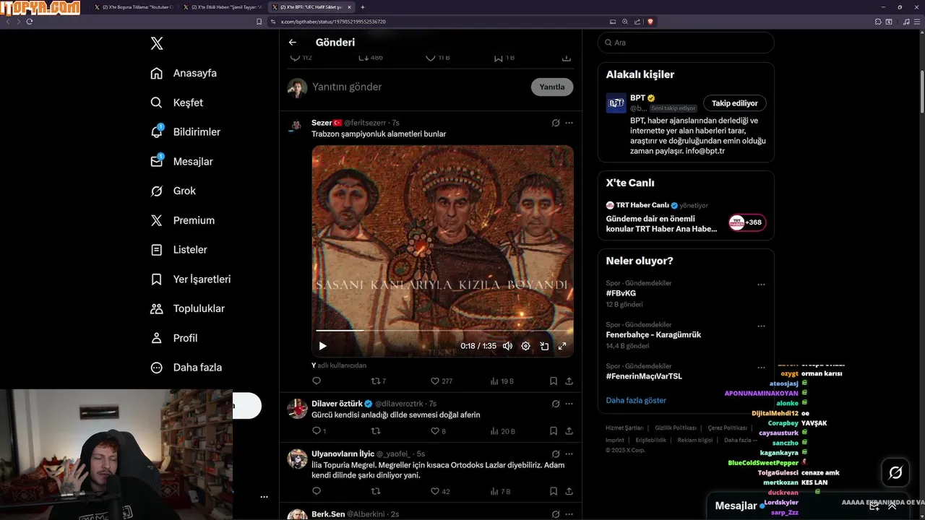Toggle Takip ediyor for BPT
Viewport: 925px width, 520px height.
pyautogui.click(x=735, y=103)
